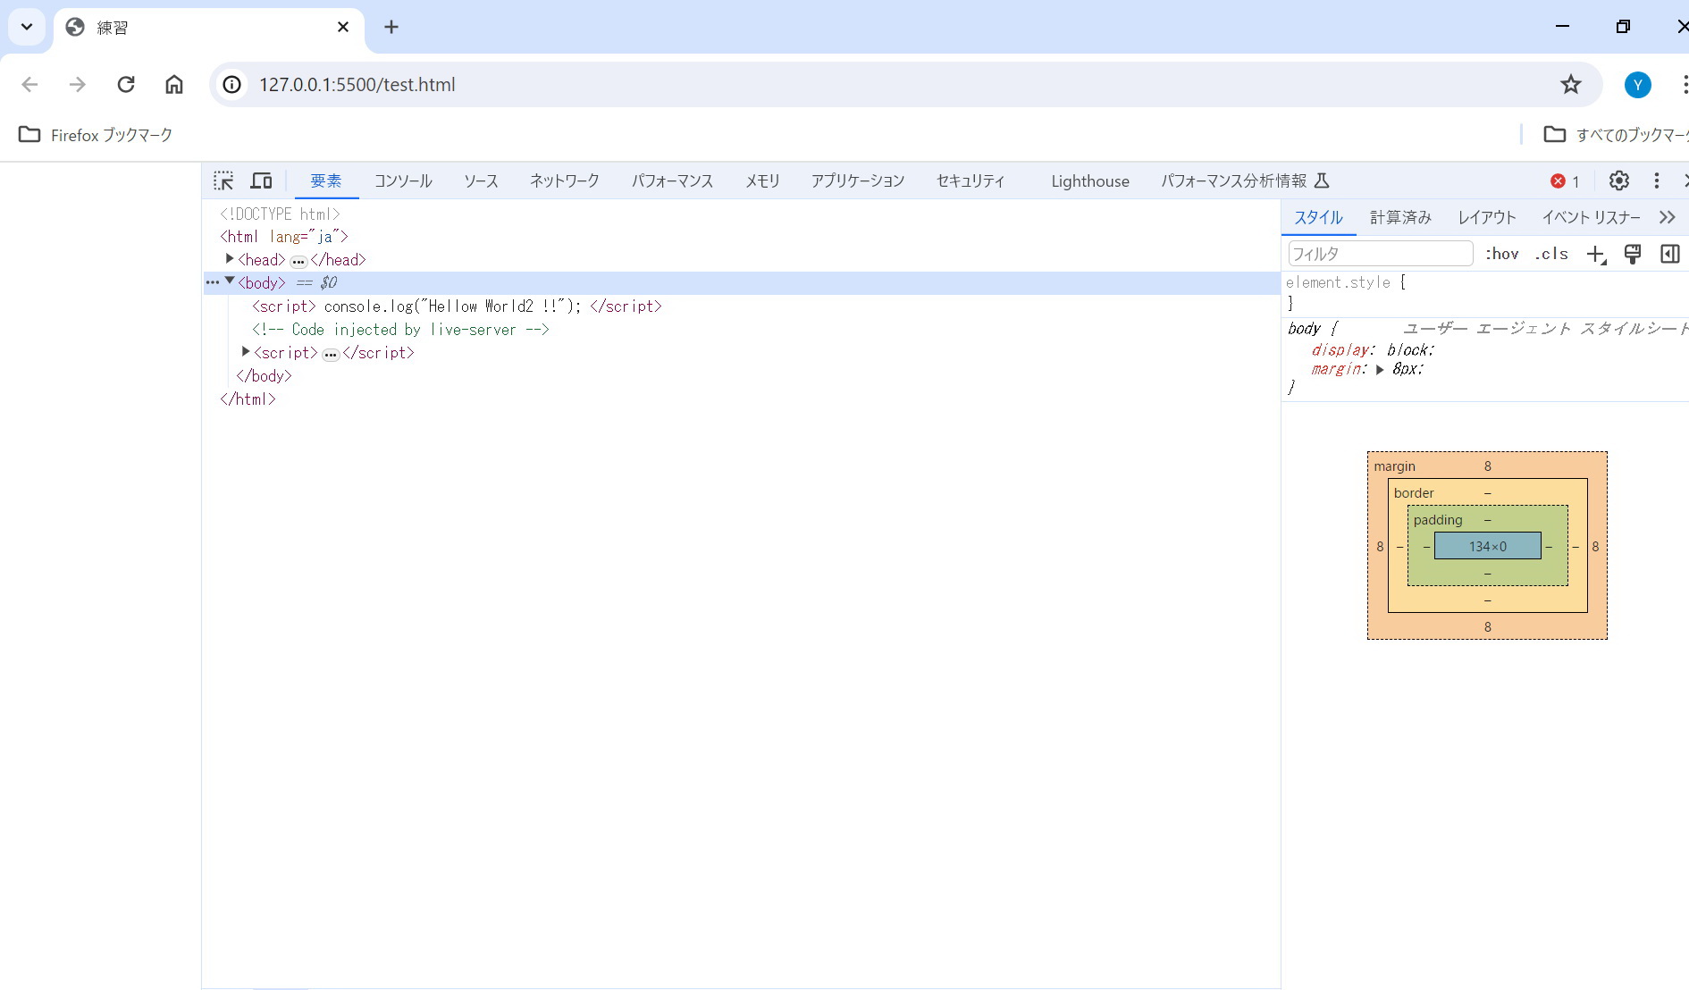Expand the head element node
The image size is (1689, 990).
tap(230, 259)
